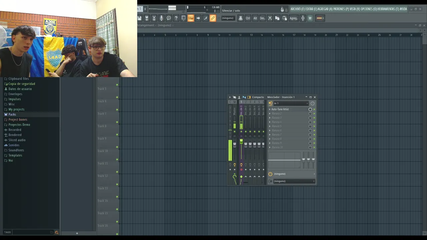Click the window layout icon after help
The image size is (427, 240).
click(x=183, y=18)
